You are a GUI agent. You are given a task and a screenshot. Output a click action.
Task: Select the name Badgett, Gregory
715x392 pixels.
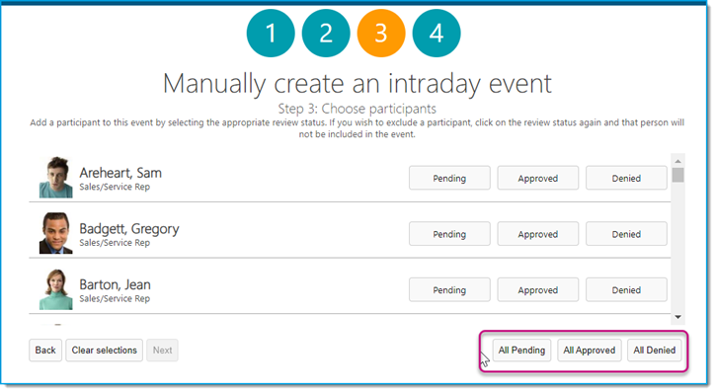point(129,229)
